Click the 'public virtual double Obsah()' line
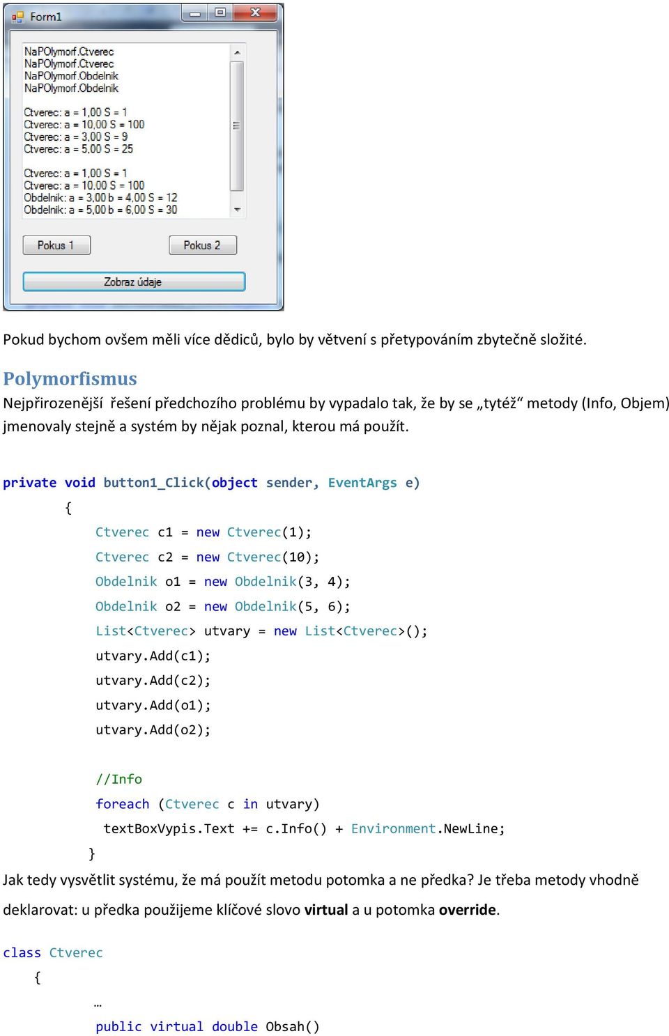This screenshot has width=669, height=1036. (x=208, y=1027)
